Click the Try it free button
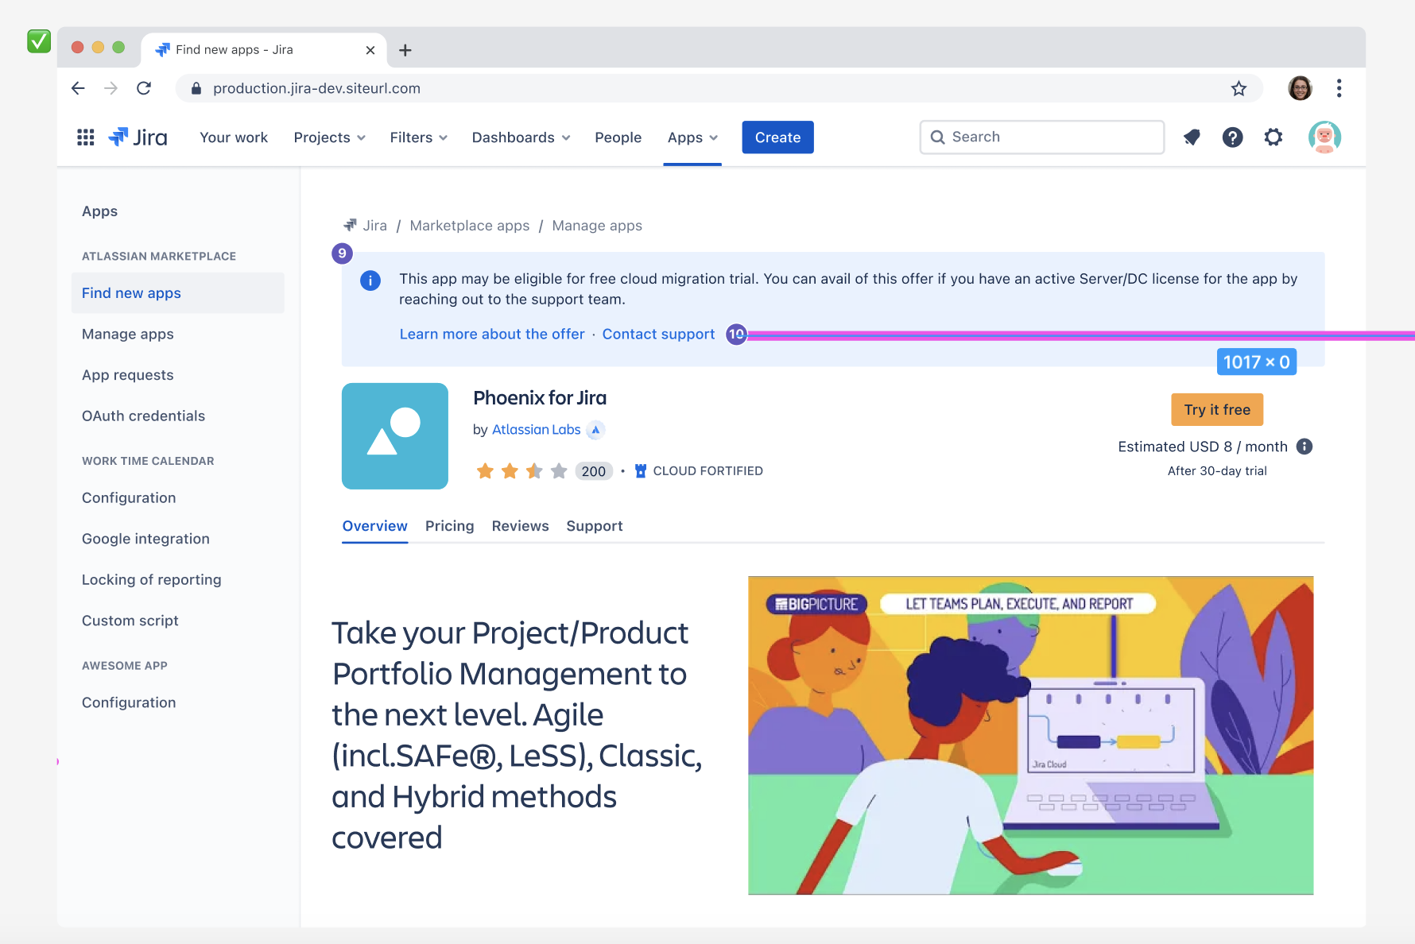1415x944 pixels. coord(1216,410)
